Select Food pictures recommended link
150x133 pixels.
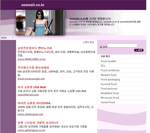(x=109, y=89)
